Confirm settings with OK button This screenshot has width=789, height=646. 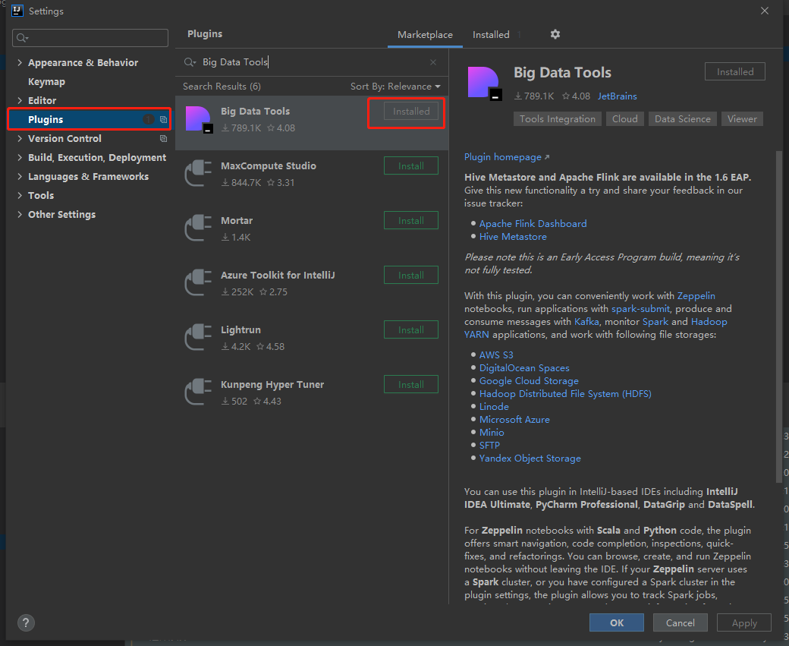616,622
